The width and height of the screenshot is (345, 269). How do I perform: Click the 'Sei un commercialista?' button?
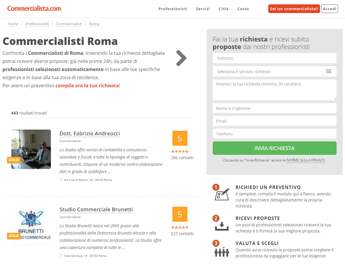[x=294, y=9]
